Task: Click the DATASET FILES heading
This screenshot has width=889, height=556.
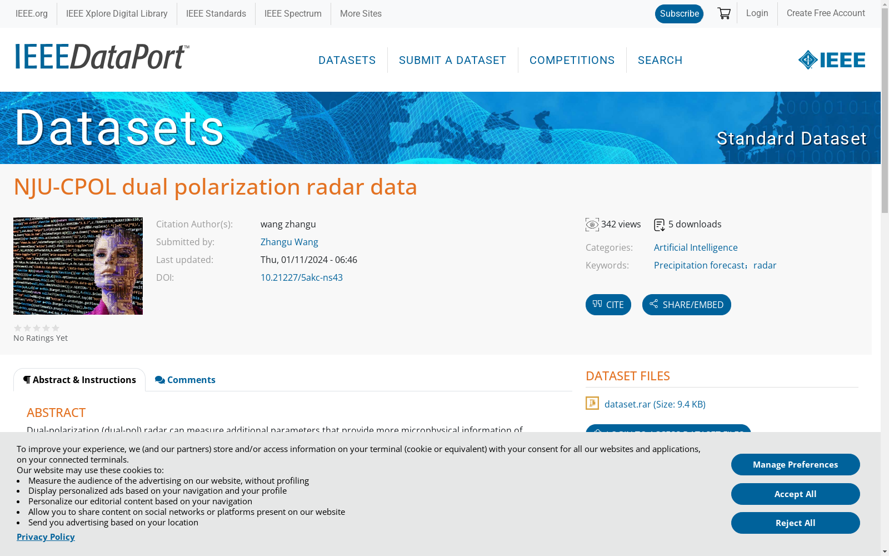Action: 628,376
